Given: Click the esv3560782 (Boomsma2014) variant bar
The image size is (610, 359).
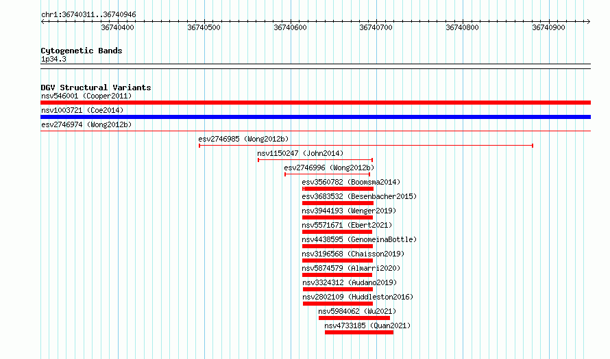Looking at the screenshot, I should click(338, 189).
